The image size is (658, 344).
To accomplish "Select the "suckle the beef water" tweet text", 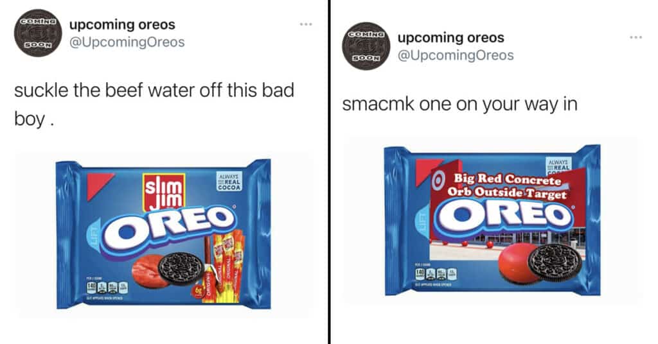I will coord(154,105).
